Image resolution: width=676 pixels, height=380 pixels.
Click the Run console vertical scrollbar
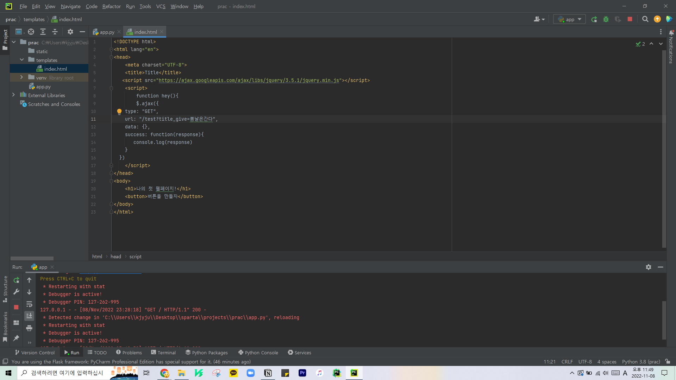(x=664, y=320)
